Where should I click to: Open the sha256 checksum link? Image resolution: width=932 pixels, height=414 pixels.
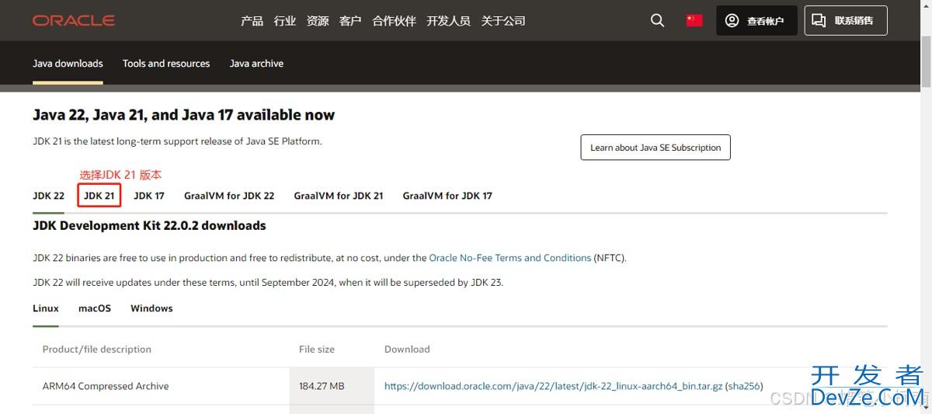[x=744, y=386]
